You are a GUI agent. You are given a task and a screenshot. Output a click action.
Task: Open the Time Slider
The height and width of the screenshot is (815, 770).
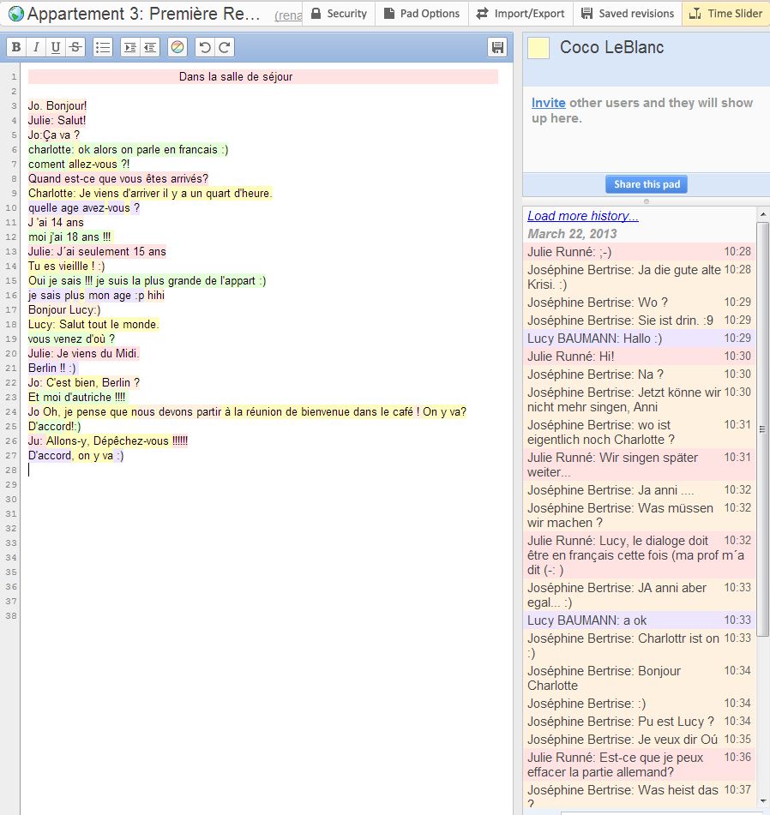[725, 14]
